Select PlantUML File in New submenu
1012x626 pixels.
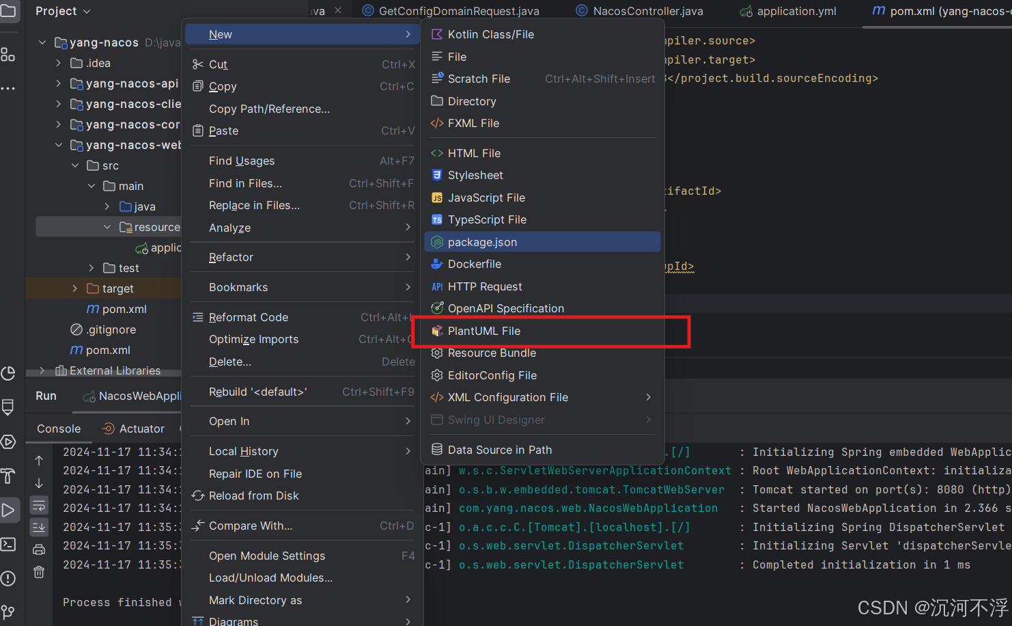click(484, 331)
